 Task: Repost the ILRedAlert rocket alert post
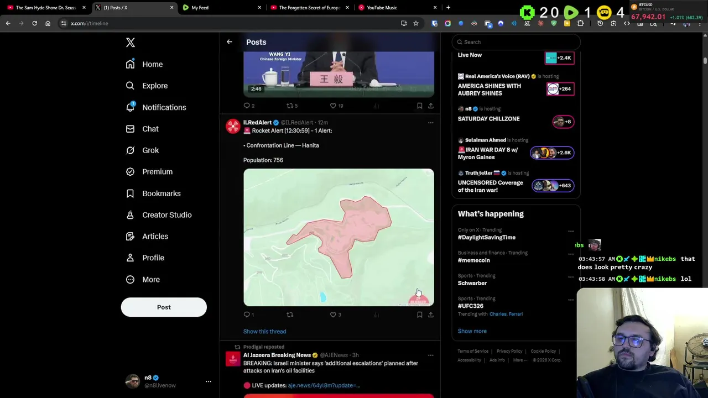290,315
